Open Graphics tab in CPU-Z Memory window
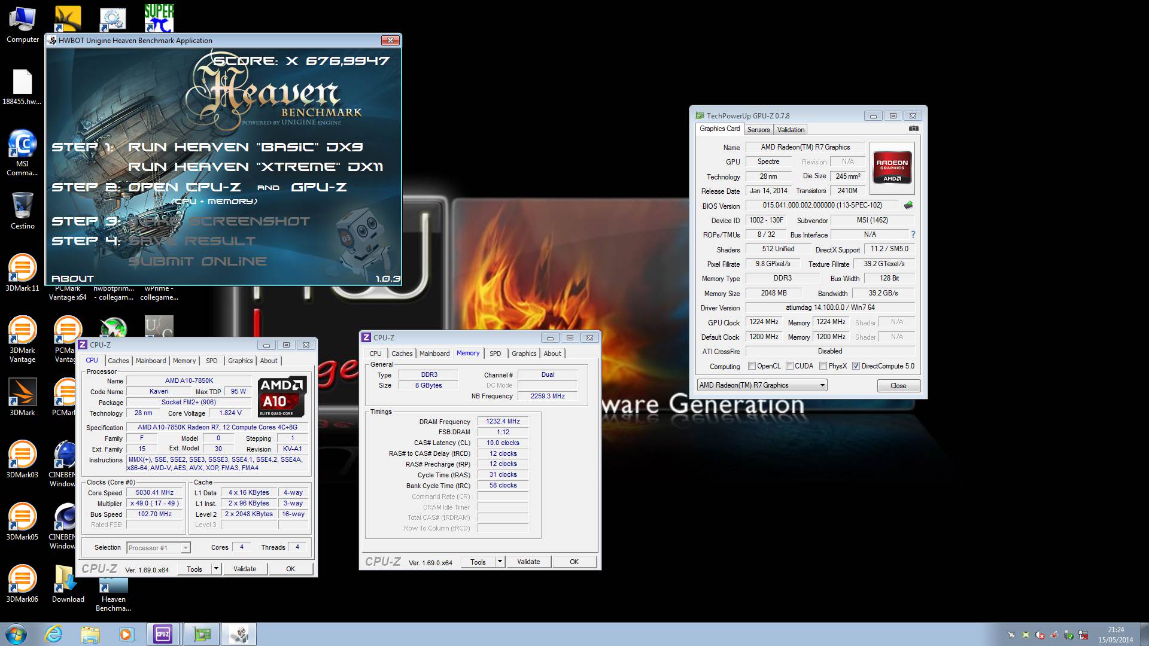Image resolution: width=1149 pixels, height=646 pixels. pos(524,354)
